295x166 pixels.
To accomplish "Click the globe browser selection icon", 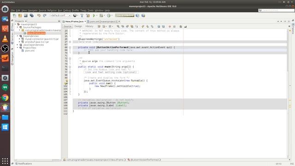I will (x=75, y=16).
